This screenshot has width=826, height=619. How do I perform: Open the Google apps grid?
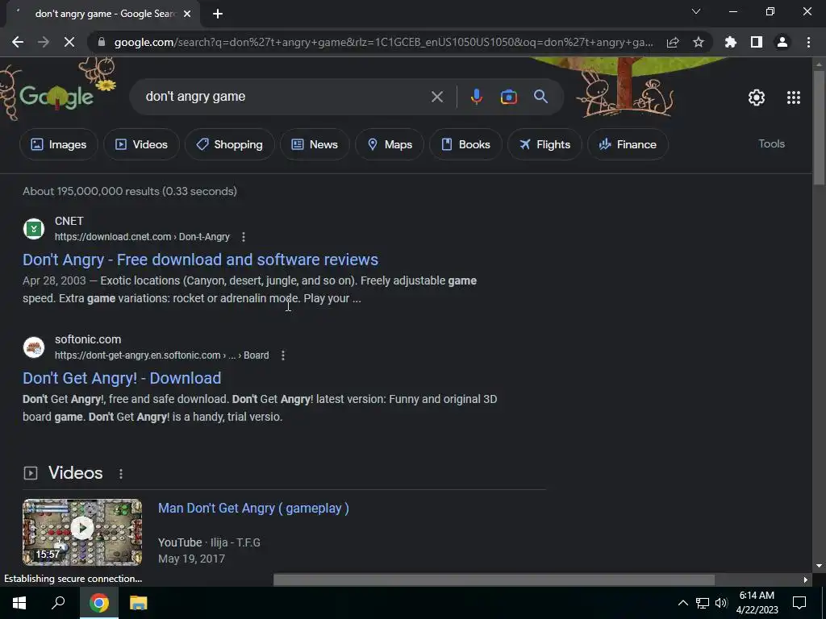click(794, 98)
